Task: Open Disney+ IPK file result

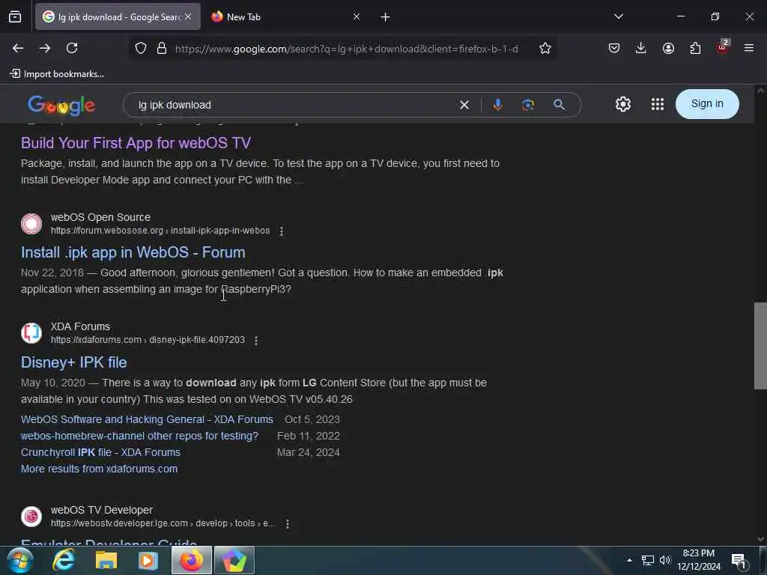Action: coord(74,362)
